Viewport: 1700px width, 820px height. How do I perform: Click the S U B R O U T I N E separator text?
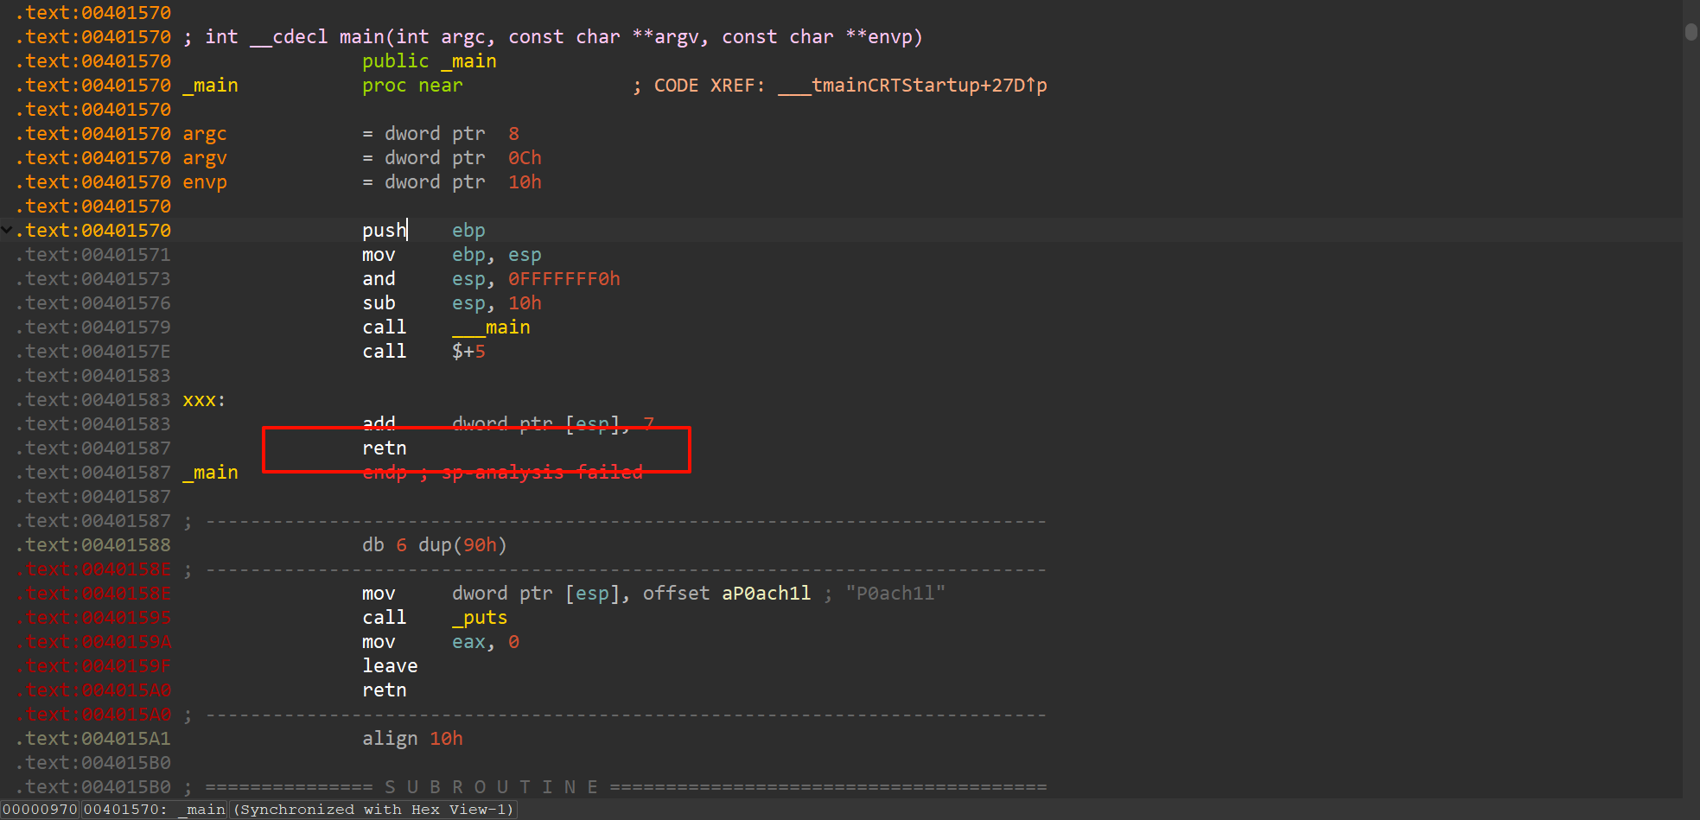click(491, 787)
